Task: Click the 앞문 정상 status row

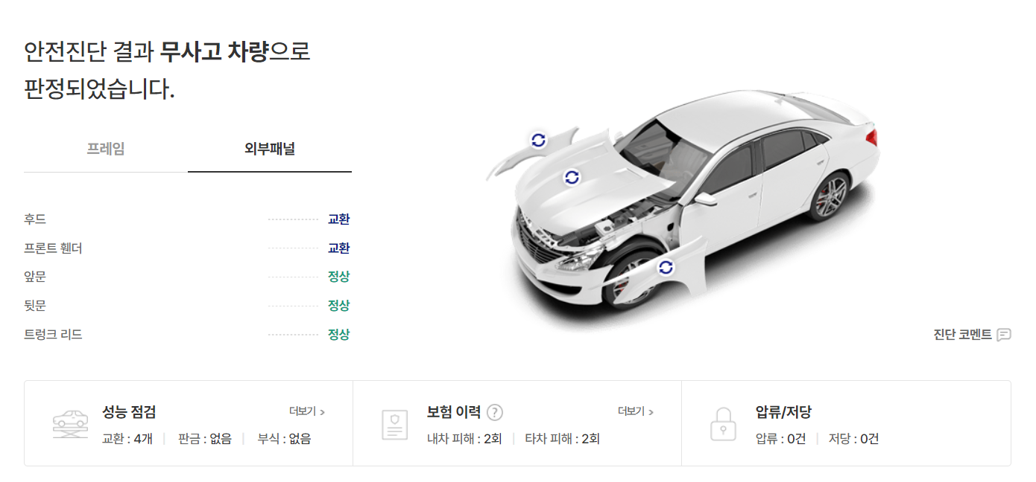Action: 187,277
